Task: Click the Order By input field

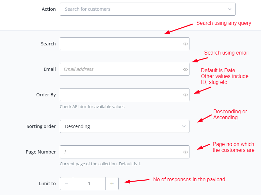Action: click(x=121, y=95)
